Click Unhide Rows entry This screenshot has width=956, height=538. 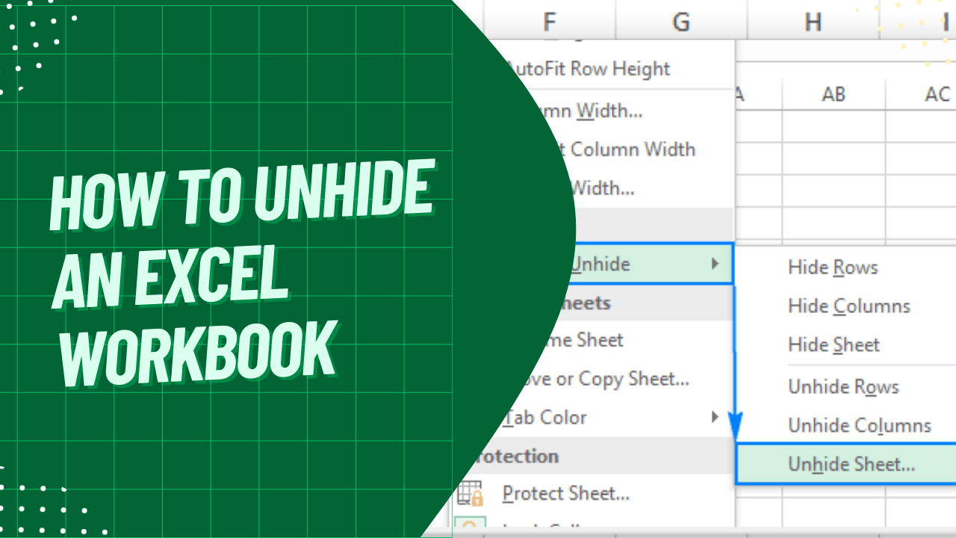843,386
